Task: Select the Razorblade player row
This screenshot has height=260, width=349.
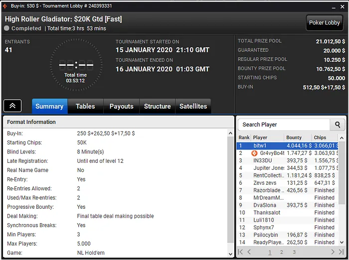Action: pos(288,190)
